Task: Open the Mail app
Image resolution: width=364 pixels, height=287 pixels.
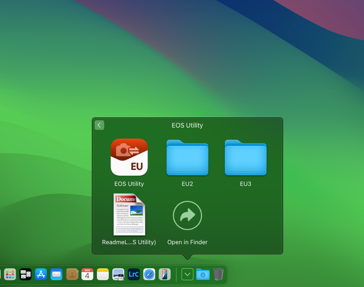Action: coord(56,274)
